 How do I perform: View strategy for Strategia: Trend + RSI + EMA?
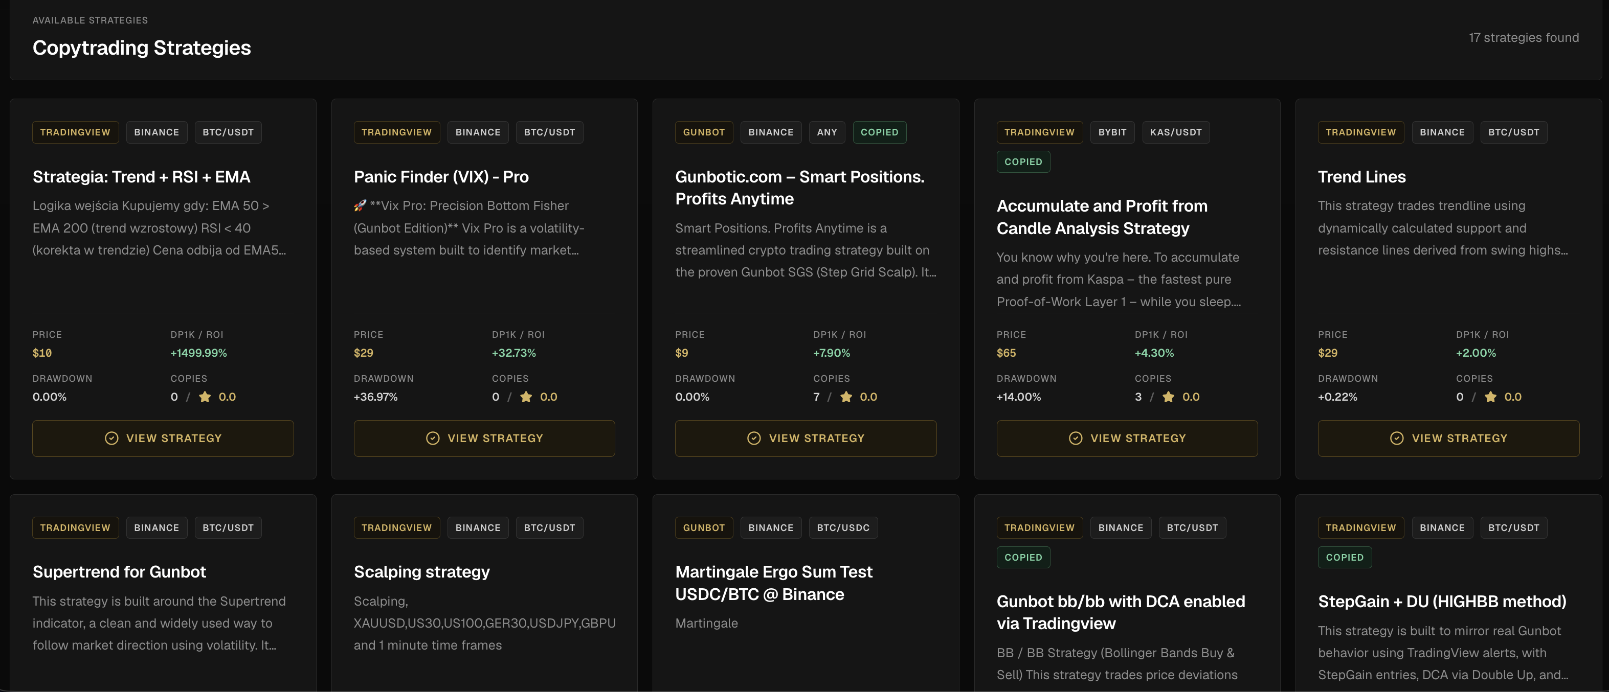163,438
